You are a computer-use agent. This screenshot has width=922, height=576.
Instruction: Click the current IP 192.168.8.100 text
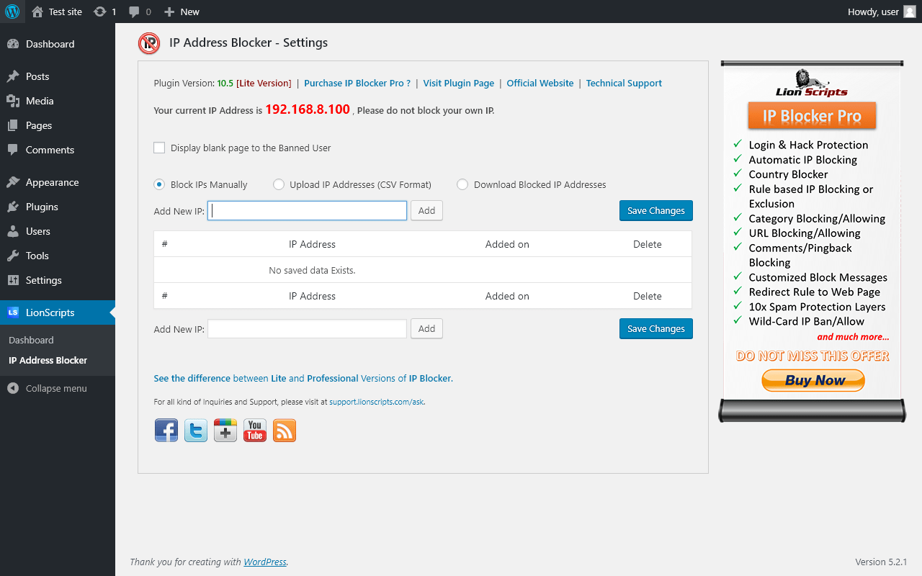pos(308,109)
